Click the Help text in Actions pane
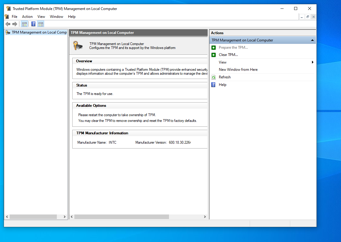The width and height of the screenshot is (341, 242). tap(222, 85)
